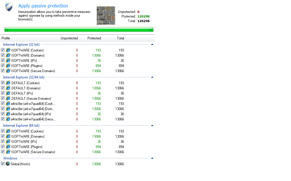Click IE icon of \SOFTWARE (Cookies) in 32 bit group
The image size is (291, 181).
coord(8,50)
